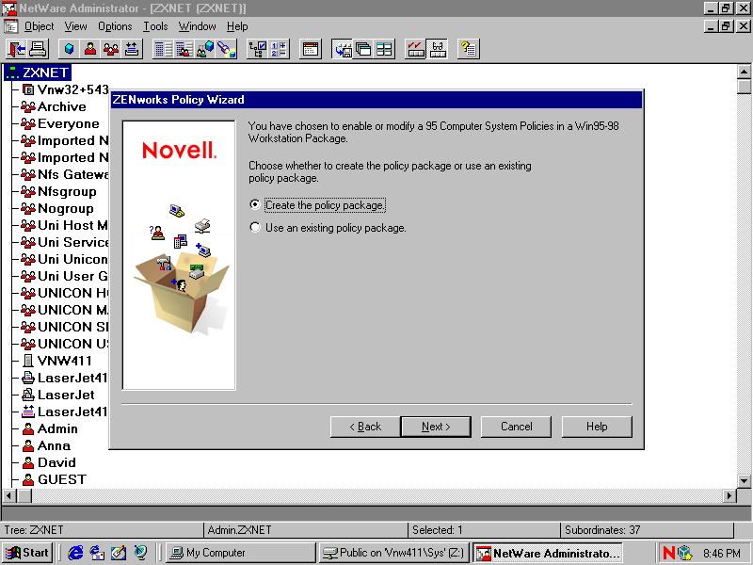
Task: Click the flashlight Search toolbar icon
Action: pyautogui.click(x=227, y=49)
